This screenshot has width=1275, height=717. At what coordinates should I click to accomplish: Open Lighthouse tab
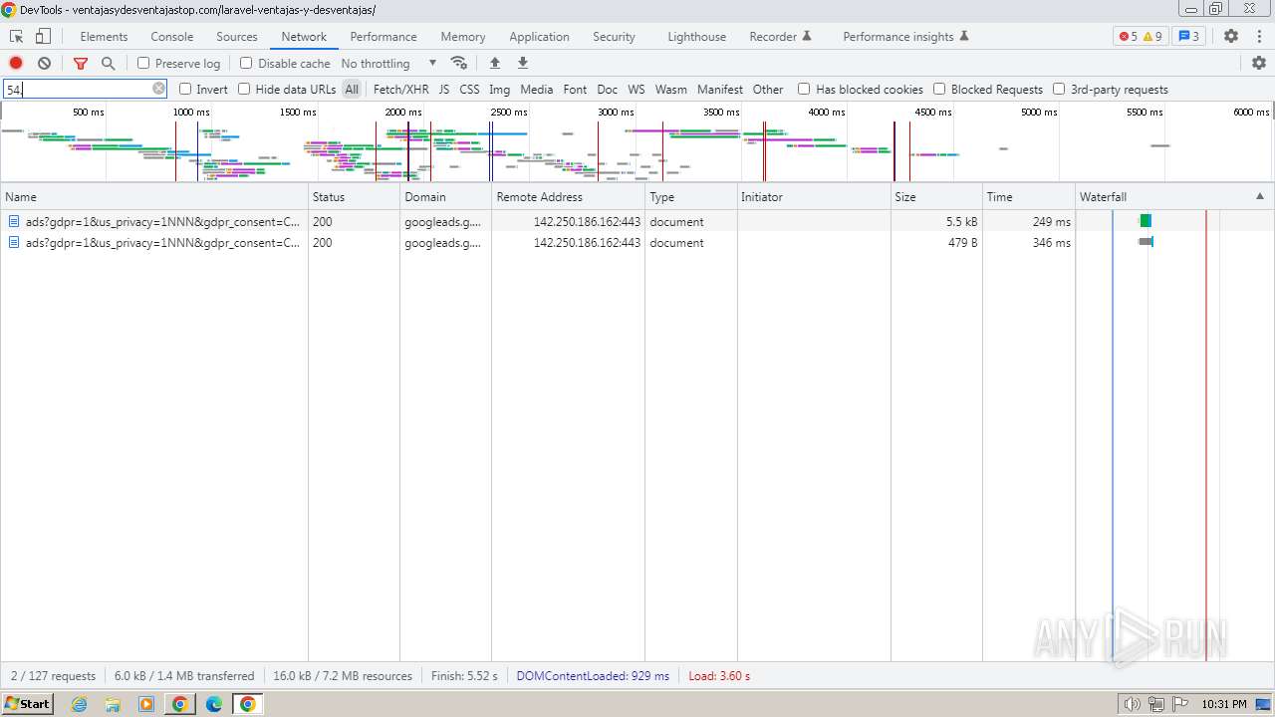(696, 36)
